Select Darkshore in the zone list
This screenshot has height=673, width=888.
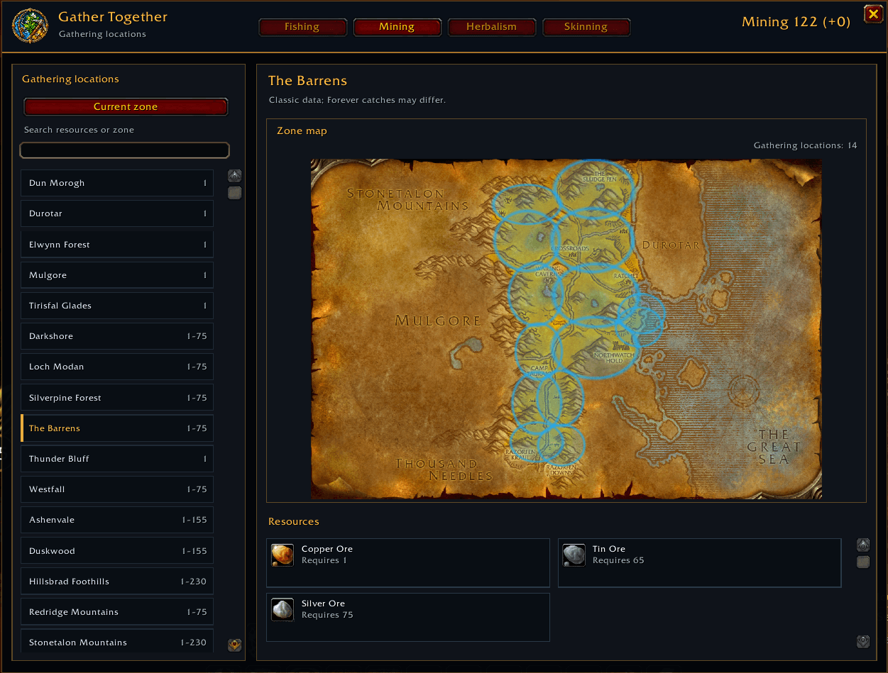[117, 336]
